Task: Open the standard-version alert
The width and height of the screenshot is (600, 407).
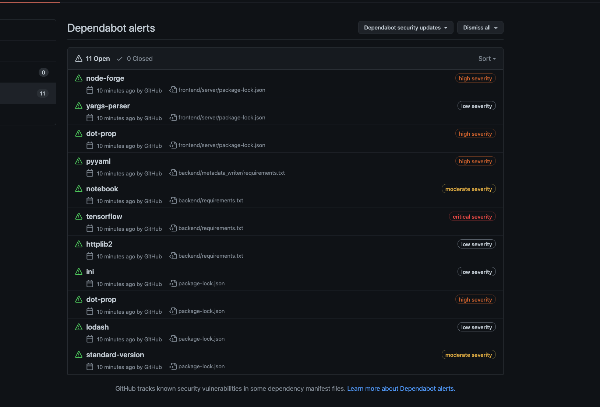Action: (x=115, y=355)
